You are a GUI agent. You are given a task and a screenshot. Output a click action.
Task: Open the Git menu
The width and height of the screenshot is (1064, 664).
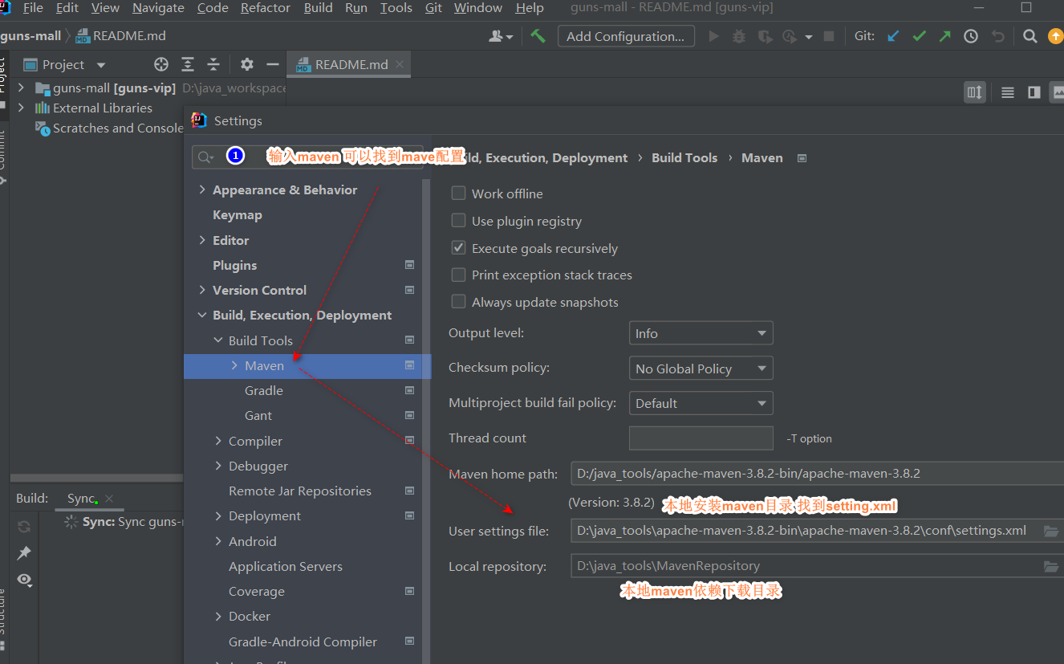point(433,8)
